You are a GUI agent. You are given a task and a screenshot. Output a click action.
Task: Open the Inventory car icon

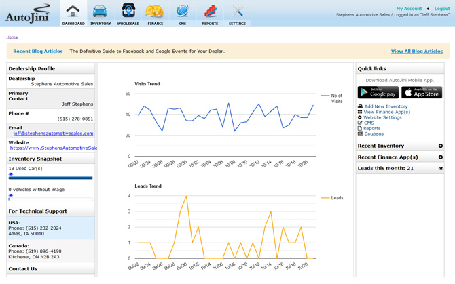pyautogui.click(x=100, y=12)
